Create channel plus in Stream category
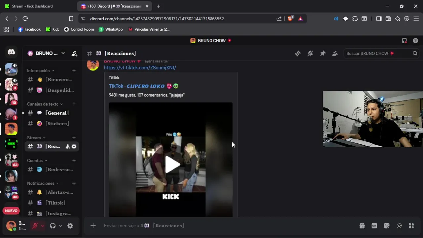Screen dimensions: 423x238 coord(74,138)
